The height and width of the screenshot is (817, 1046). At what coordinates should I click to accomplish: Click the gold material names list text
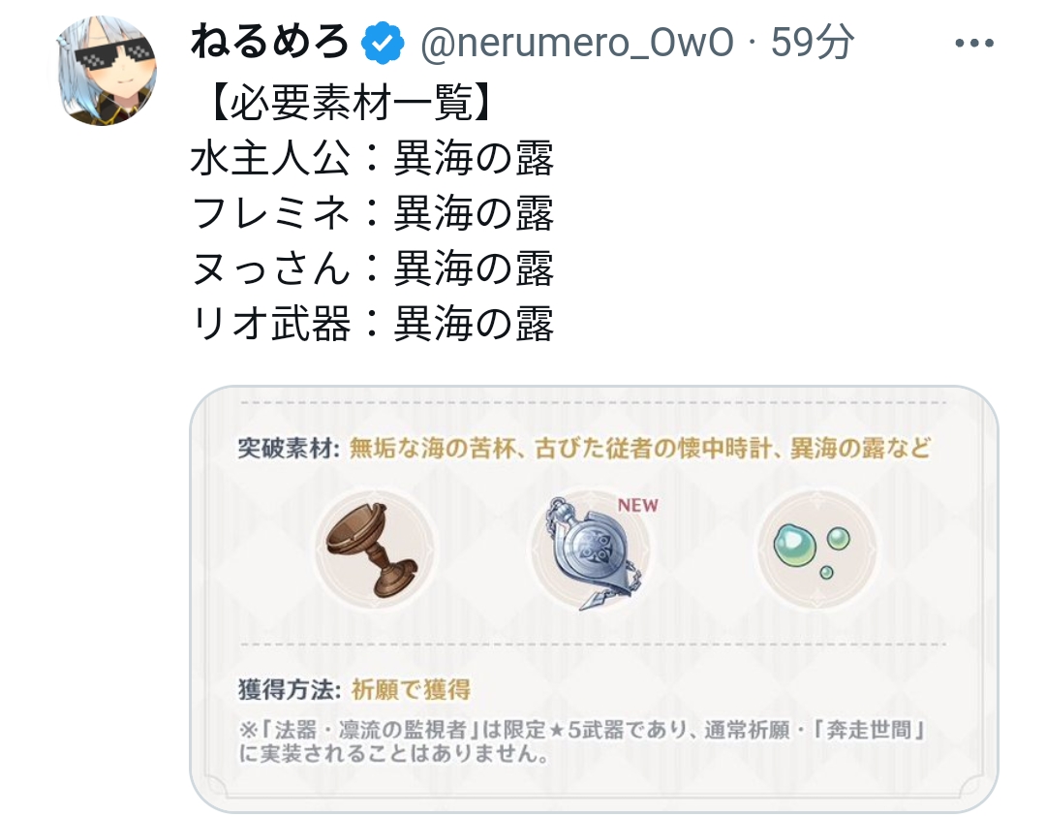click(x=640, y=449)
